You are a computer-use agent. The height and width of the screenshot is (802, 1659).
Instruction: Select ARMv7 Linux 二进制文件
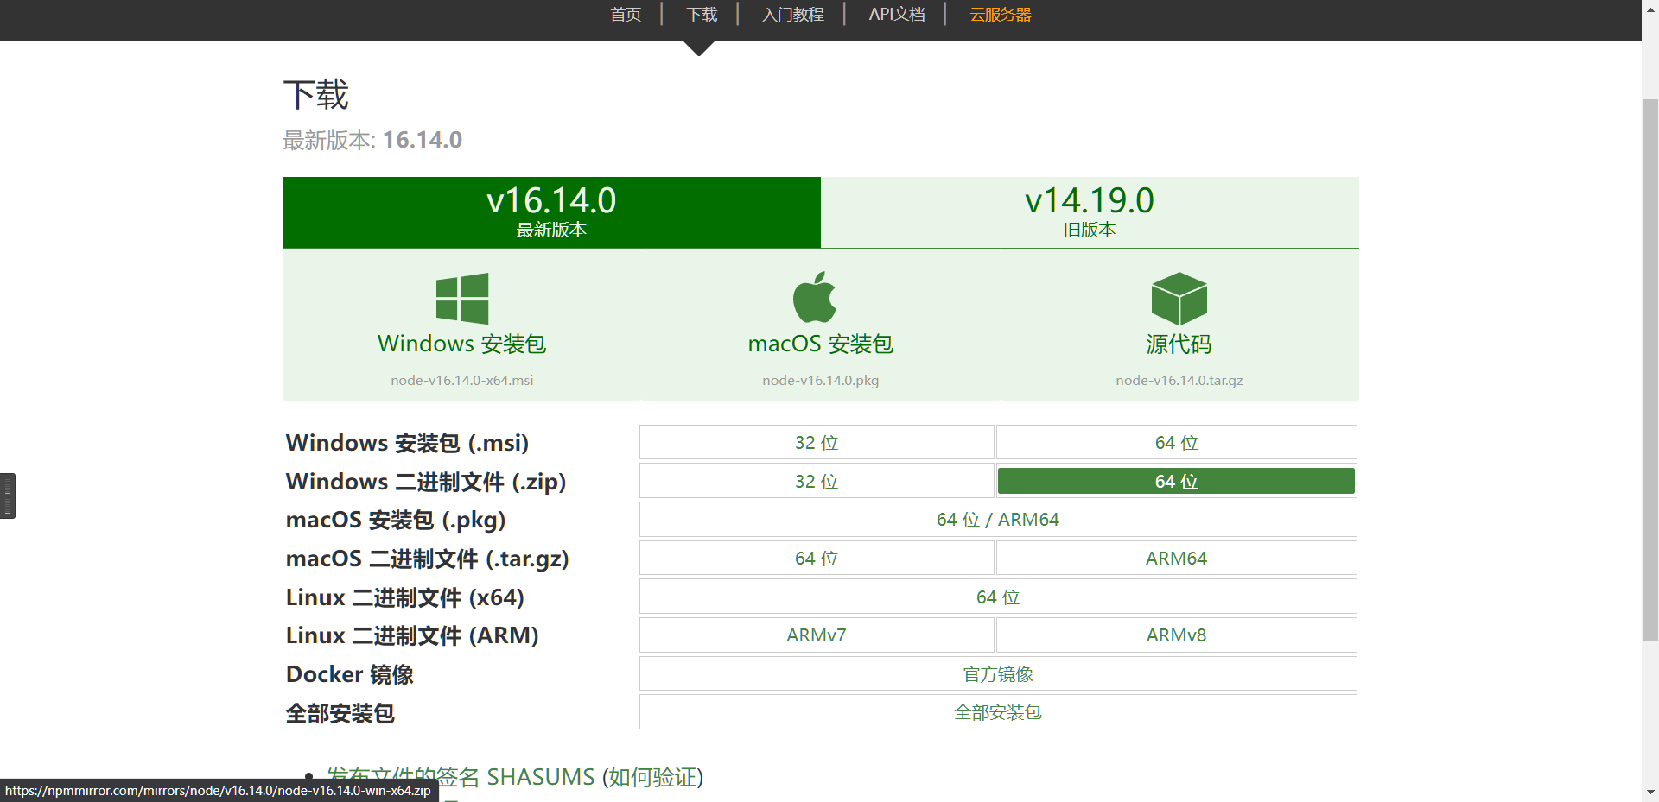(816, 635)
